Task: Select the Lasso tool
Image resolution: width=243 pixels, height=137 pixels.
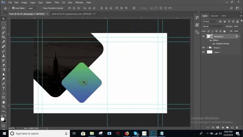Action: tap(3, 28)
